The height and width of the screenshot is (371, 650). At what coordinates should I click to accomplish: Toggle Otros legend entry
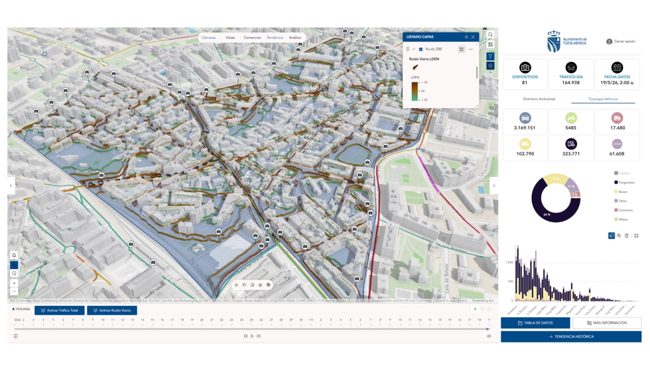pos(621,201)
